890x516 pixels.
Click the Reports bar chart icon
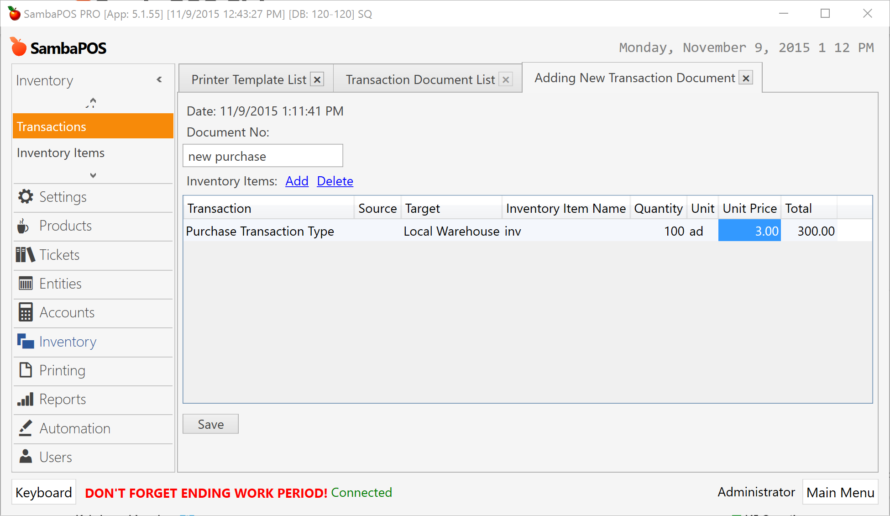(x=25, y=399)
